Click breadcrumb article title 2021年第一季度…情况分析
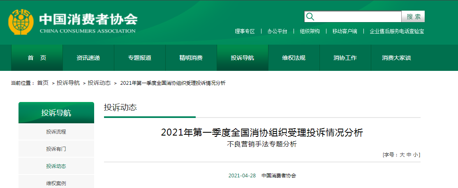This screenshot has height=188, width=458. [173, 83]
